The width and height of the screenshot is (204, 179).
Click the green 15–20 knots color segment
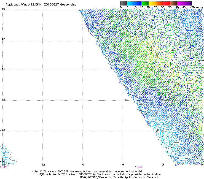pos(145,3)
